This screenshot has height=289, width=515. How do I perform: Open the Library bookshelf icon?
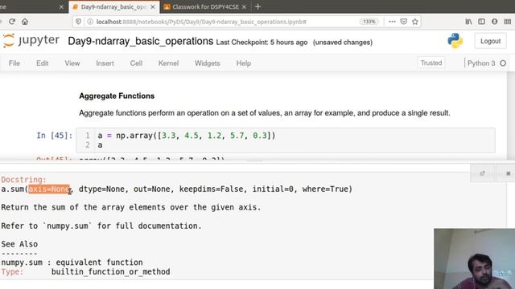coord(468,22)
